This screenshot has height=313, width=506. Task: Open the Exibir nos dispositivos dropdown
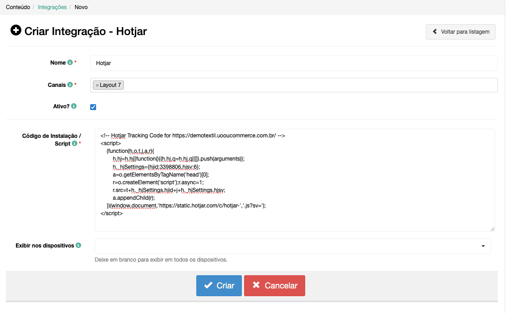292,246
